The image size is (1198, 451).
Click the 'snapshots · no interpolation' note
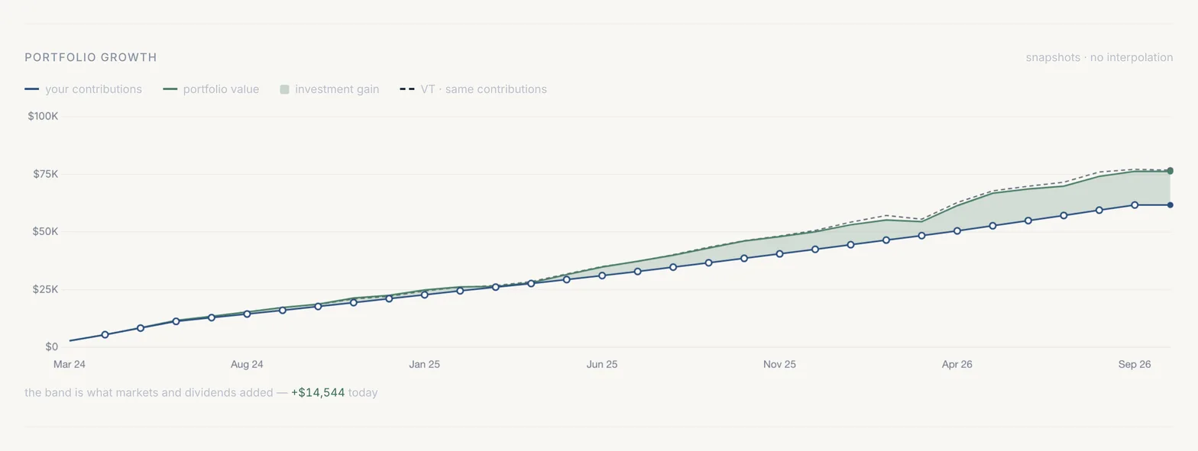[1099, 57]
